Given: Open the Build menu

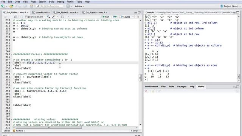Looking at the screenshot, I should tap(51, 2).
